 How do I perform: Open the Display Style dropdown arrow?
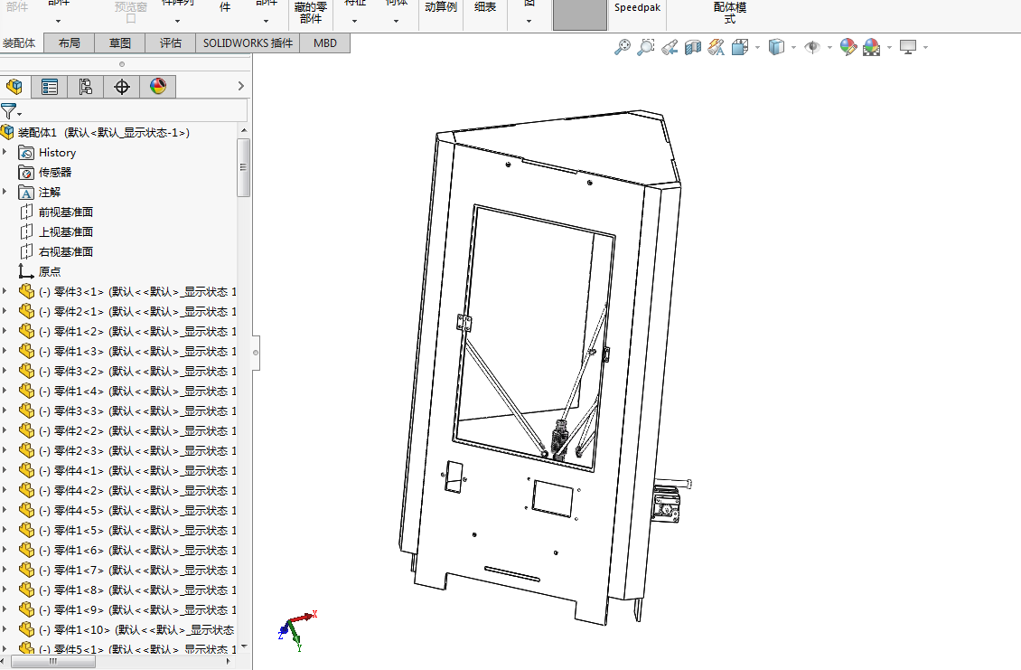coord(793,48)
